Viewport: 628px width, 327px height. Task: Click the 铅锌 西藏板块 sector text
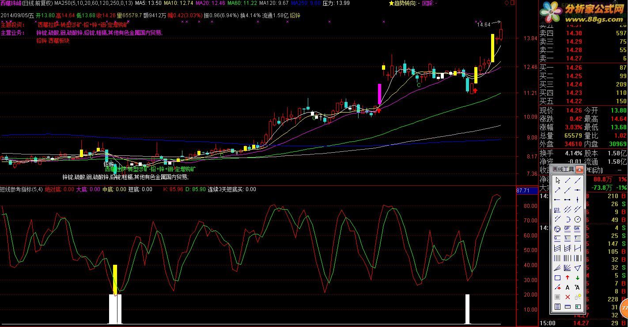pyautogui.click(x=53, y=41)
